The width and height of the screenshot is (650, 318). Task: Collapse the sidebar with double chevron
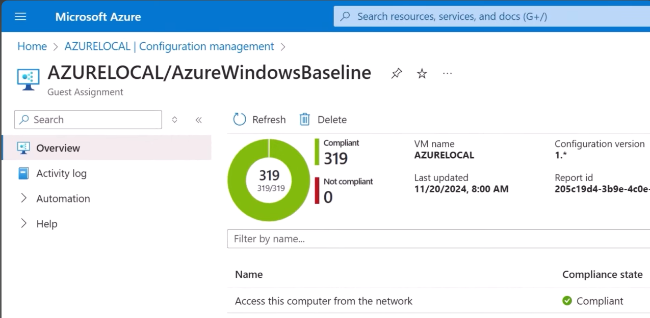[199, 120]
